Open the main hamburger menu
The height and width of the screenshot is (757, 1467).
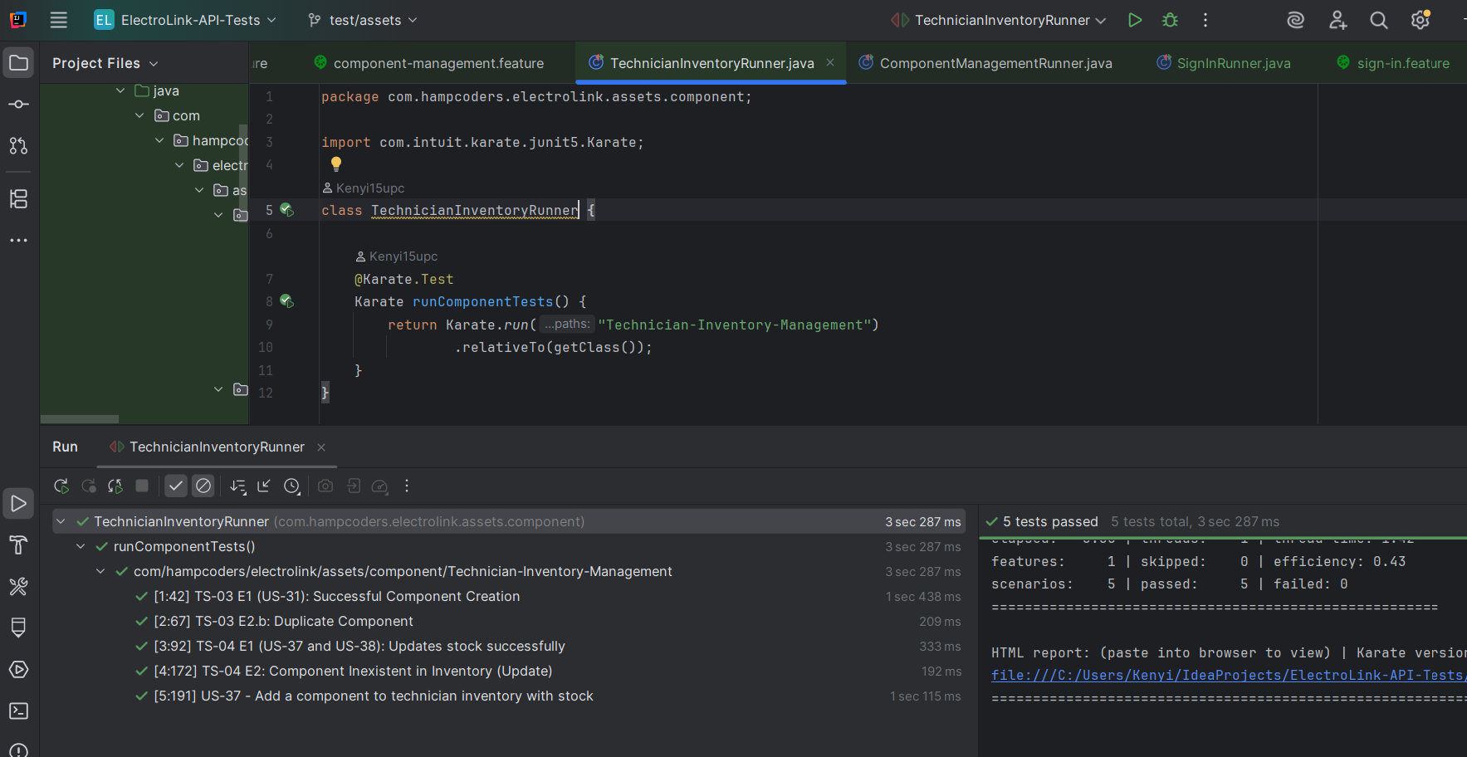coord(58,20)
